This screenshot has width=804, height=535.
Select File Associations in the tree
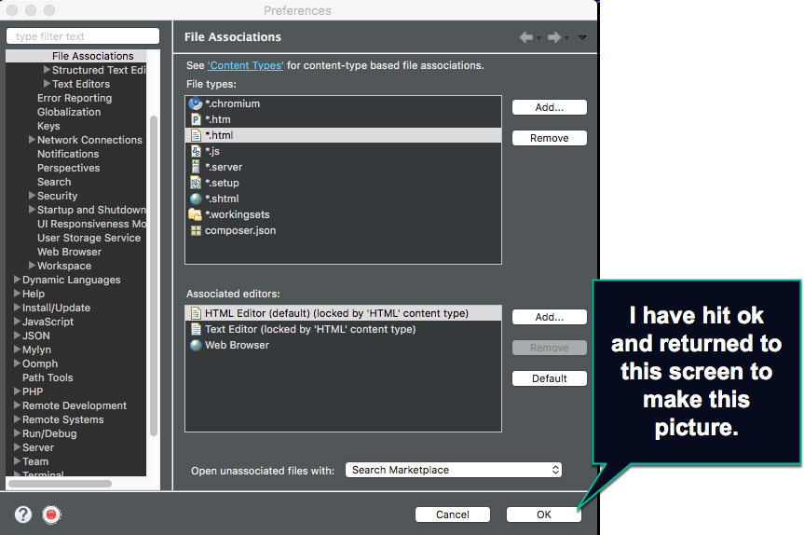(93, 56)
